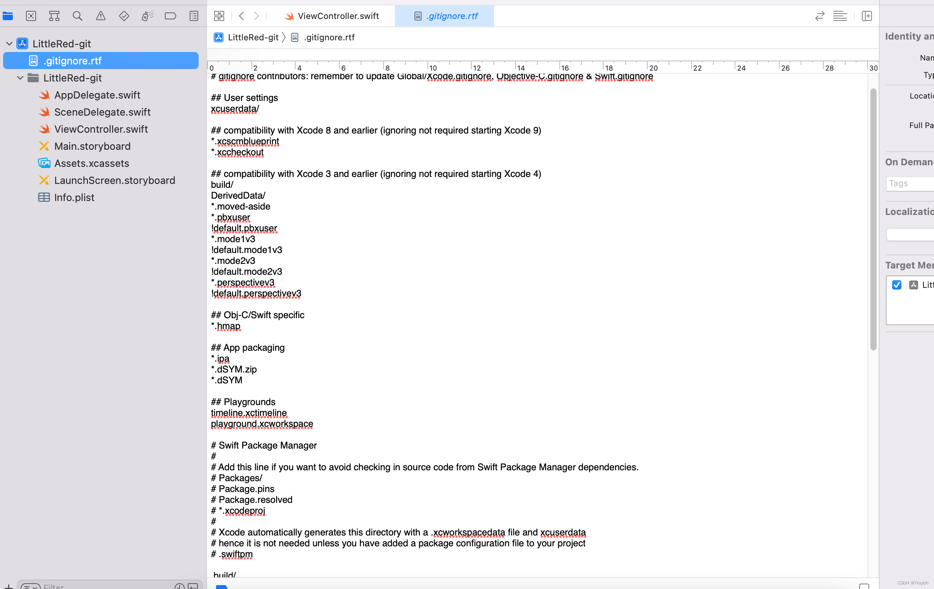Show the Debug navigator icon
Image resolution: width=934 pixels, height=589 pixels.
(x=147, y=16)
